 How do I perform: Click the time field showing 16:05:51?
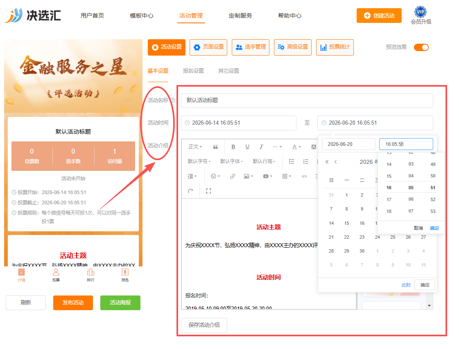(406, 144)
